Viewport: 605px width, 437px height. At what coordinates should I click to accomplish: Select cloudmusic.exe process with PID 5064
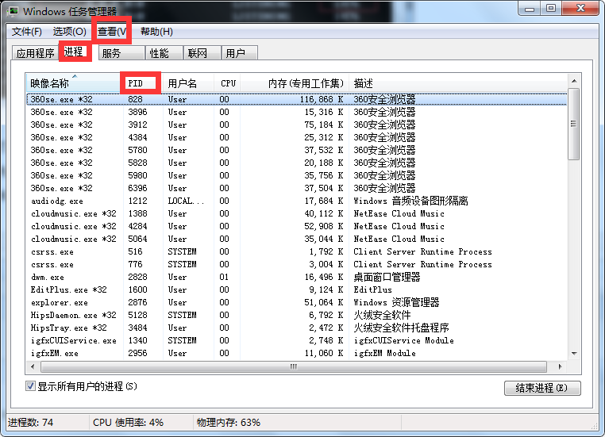click(297, 240)
